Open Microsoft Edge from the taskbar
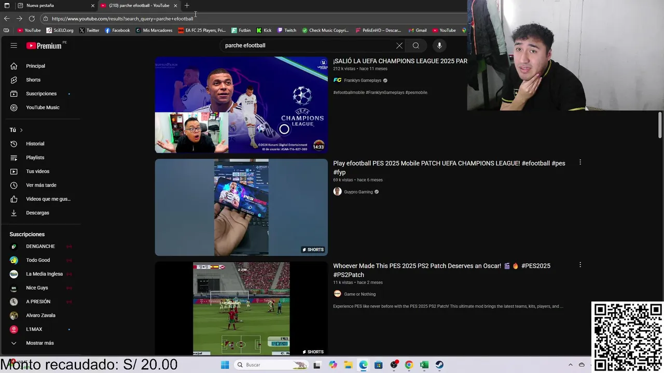This screenshot has width=664, height=373. point(363,365)
